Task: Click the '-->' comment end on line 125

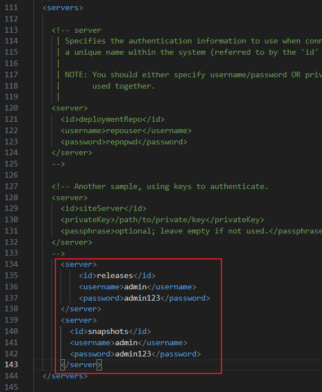Action: [x=58, y=164]
